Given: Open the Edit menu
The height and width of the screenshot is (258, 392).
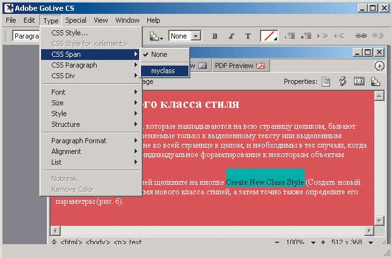Looking at the screenshot, I should click(x=29, y=20).
